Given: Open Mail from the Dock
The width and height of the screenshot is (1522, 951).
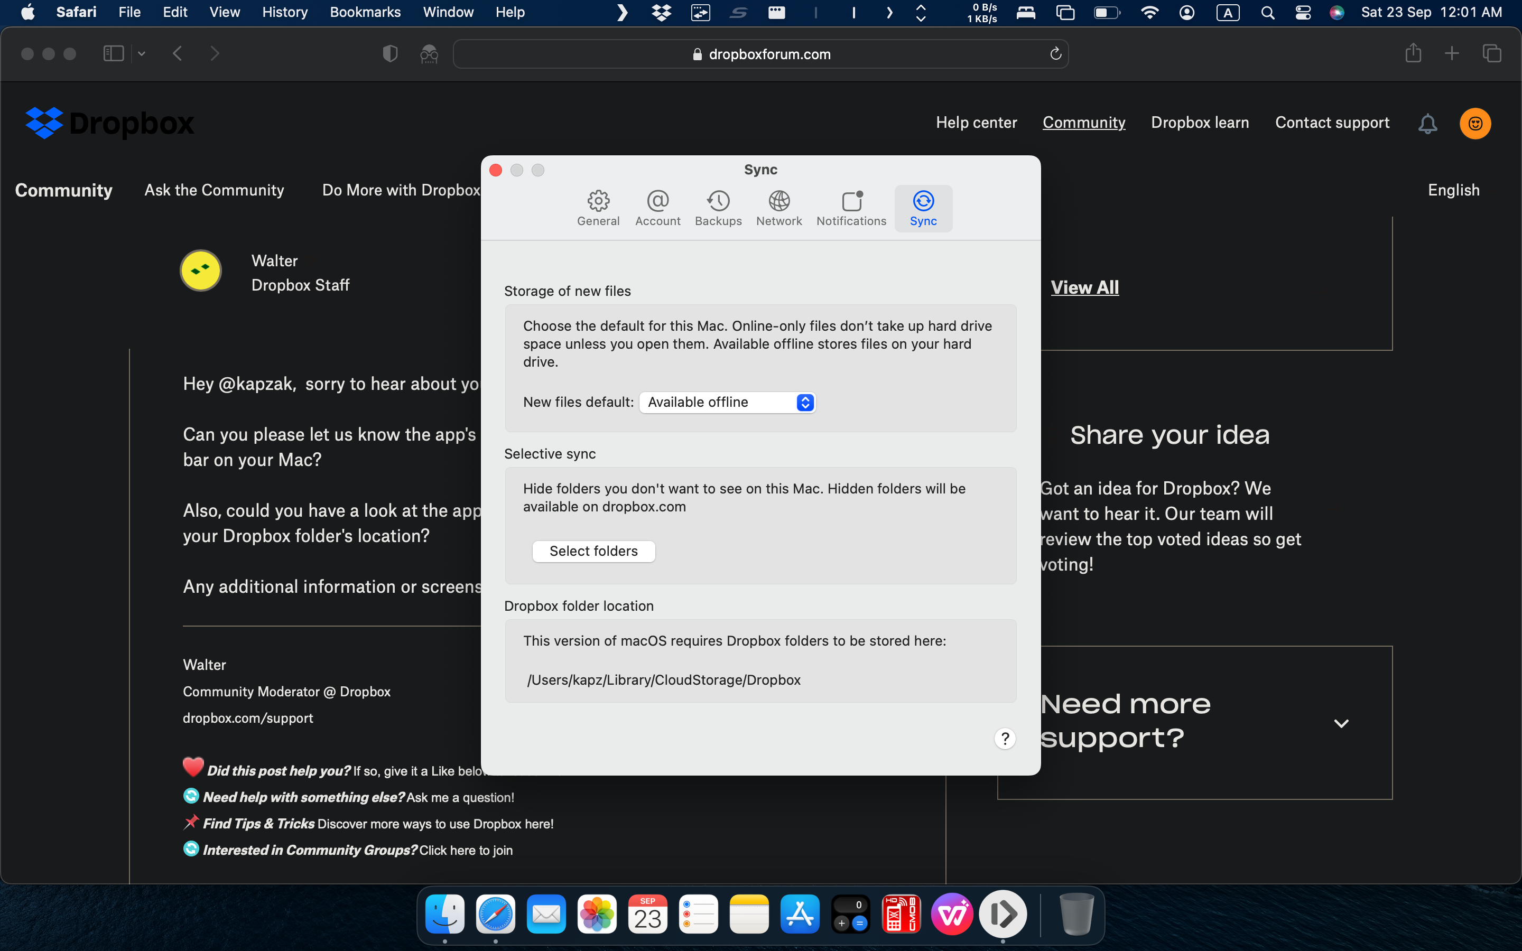Looking at the screenshot, I should [x=546, y=914].
